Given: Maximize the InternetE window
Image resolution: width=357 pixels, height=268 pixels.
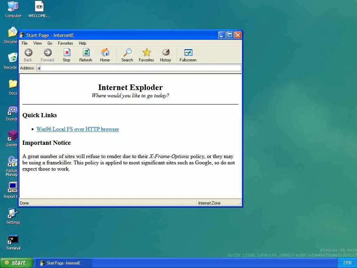Looking at the screenshot, I should click(230, 35).
